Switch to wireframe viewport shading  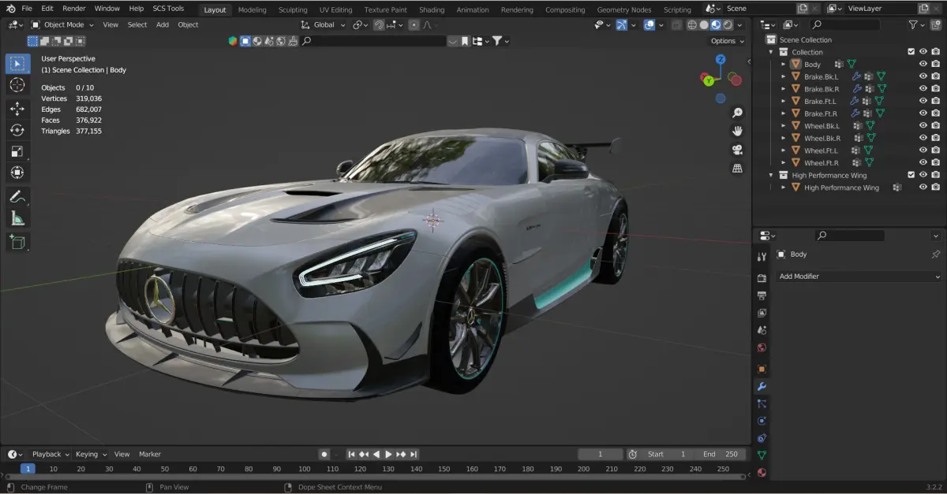(x=692, y=24)
